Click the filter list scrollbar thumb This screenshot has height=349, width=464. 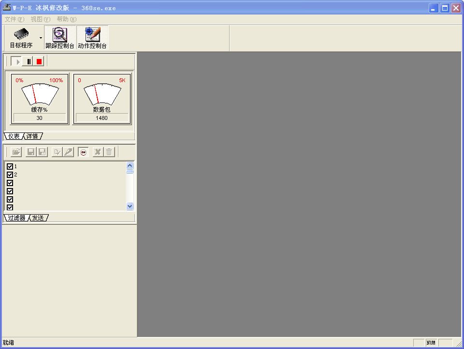coord(130,172)
